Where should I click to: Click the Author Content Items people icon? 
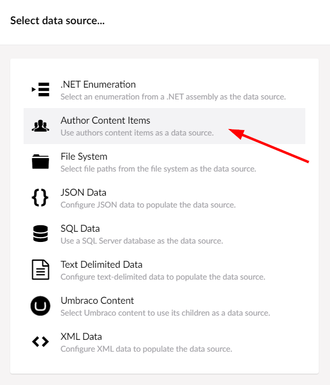40,126
